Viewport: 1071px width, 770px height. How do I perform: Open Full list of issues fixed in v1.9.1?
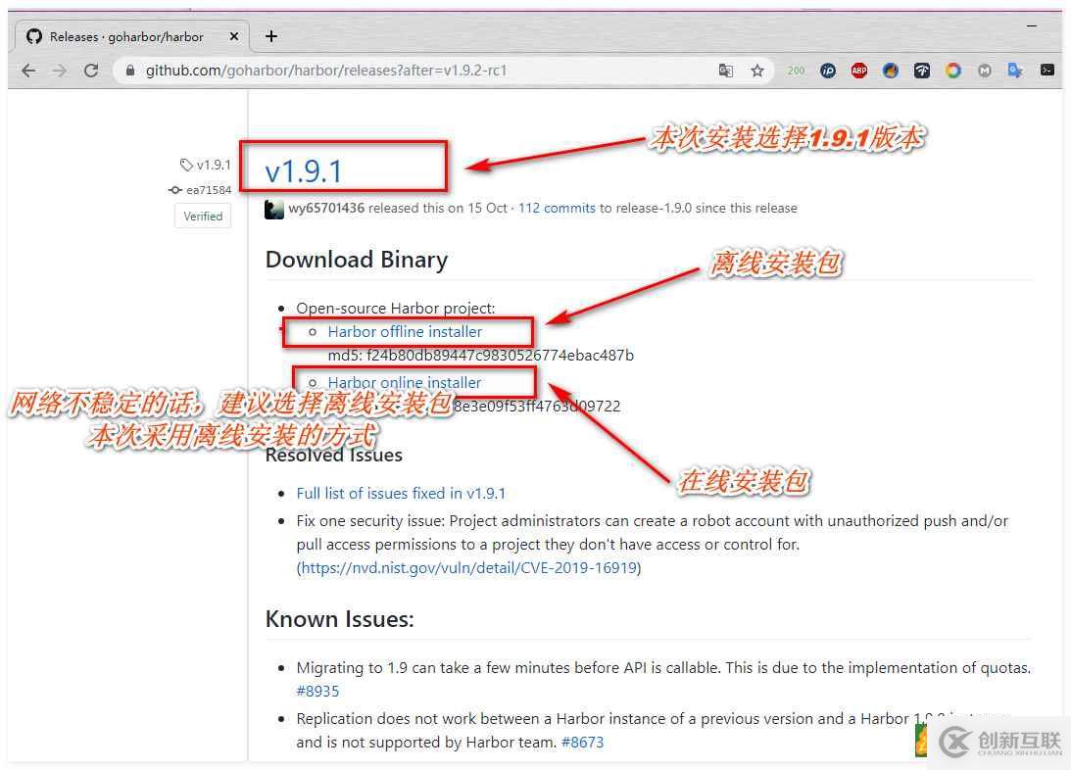[x=401, y=493]
